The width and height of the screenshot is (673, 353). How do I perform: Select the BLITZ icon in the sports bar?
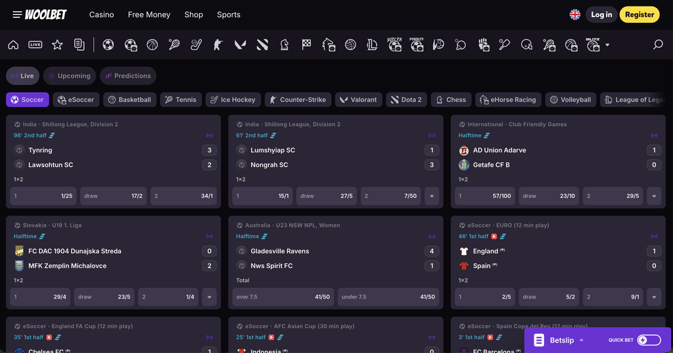[593, 44]
